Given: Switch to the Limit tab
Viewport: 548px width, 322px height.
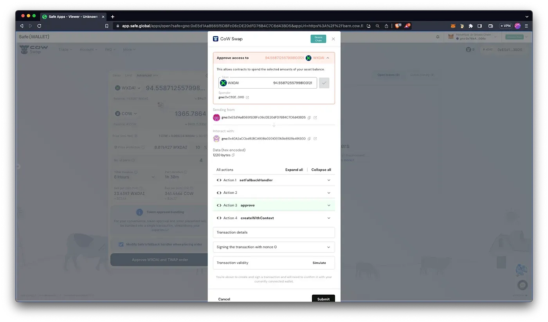Looking at the screenshot, I should click(129, 75).
